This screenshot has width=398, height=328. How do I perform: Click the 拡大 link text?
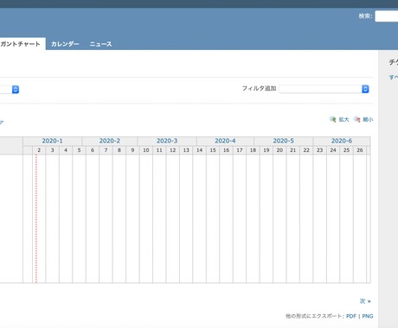pos(343,119)
